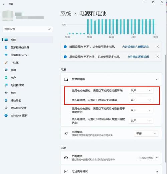Go to 个性化 settings

[28, 63]
